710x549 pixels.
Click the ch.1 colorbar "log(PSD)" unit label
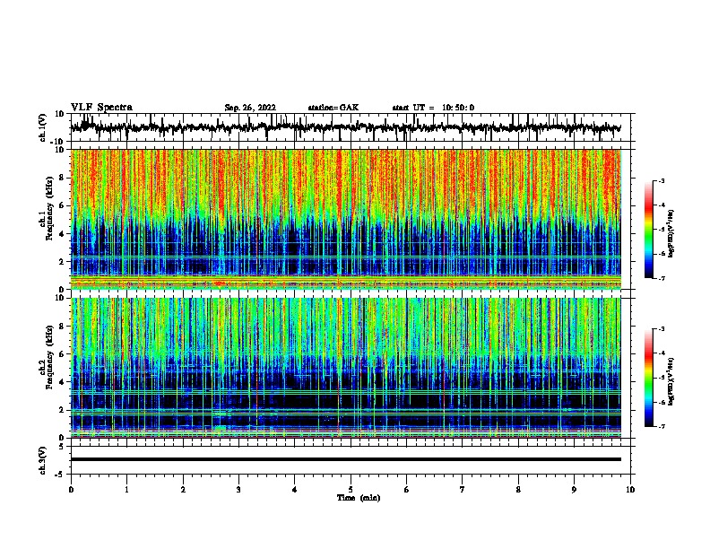(671, 234)
